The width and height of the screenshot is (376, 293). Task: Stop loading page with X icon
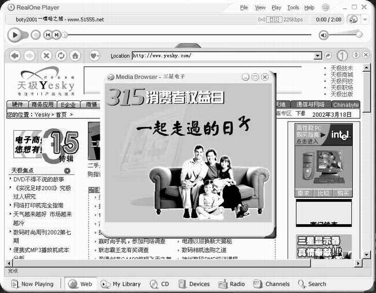(x=46, y=56)
